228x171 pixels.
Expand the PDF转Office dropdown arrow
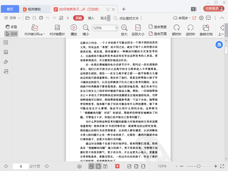tap(44, 34)
